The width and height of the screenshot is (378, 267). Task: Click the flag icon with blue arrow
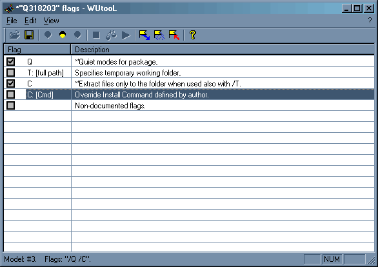[144, 35]
